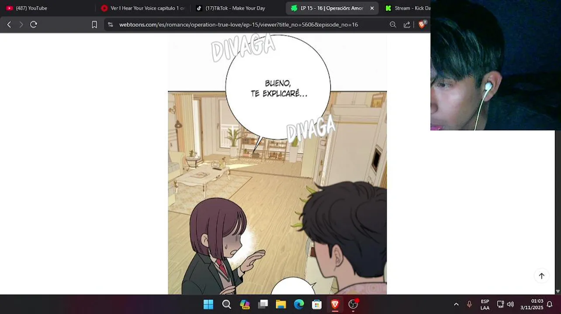561x314 pixels.
Task: Switch to the I Hear Your Voice tab
Action: click(143, 8)
